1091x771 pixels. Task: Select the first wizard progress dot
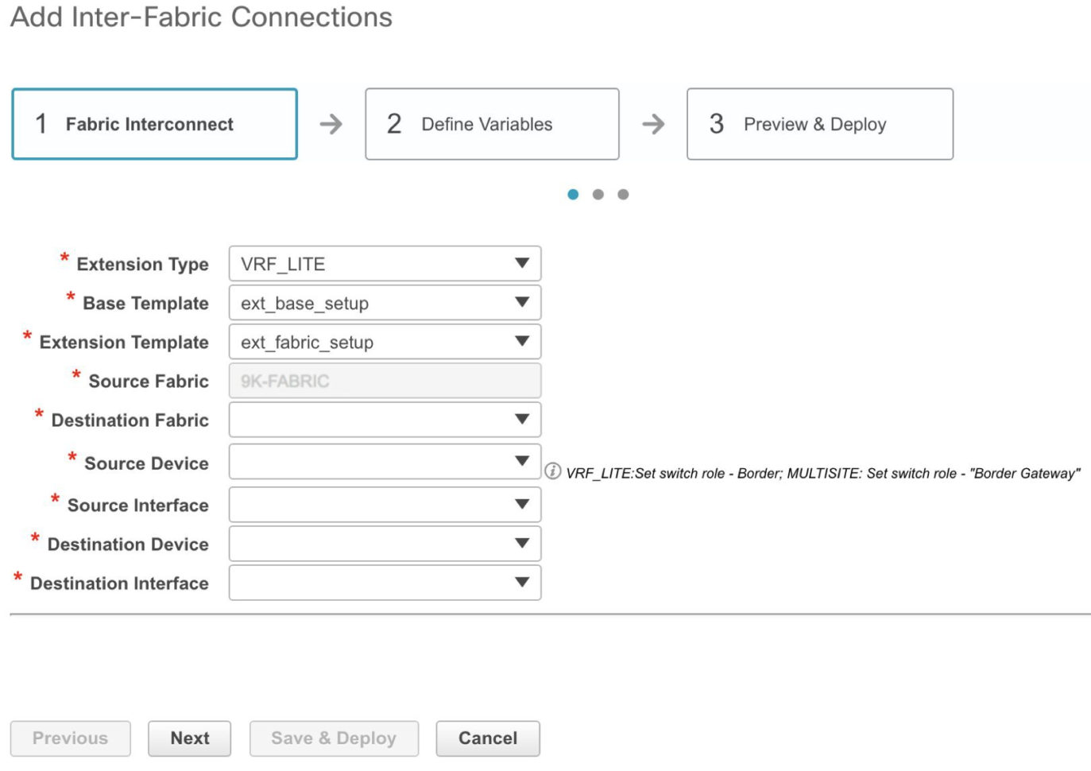pos(574,194)
